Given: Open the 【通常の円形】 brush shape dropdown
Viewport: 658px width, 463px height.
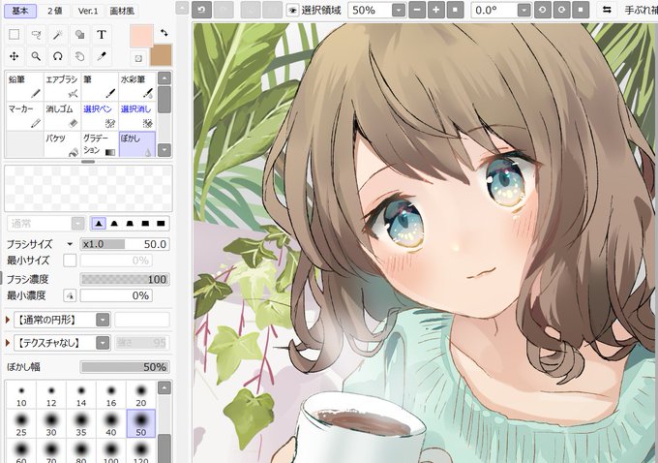Looking at the screenshot, I should pyautogui.click(x=103, y=320).
